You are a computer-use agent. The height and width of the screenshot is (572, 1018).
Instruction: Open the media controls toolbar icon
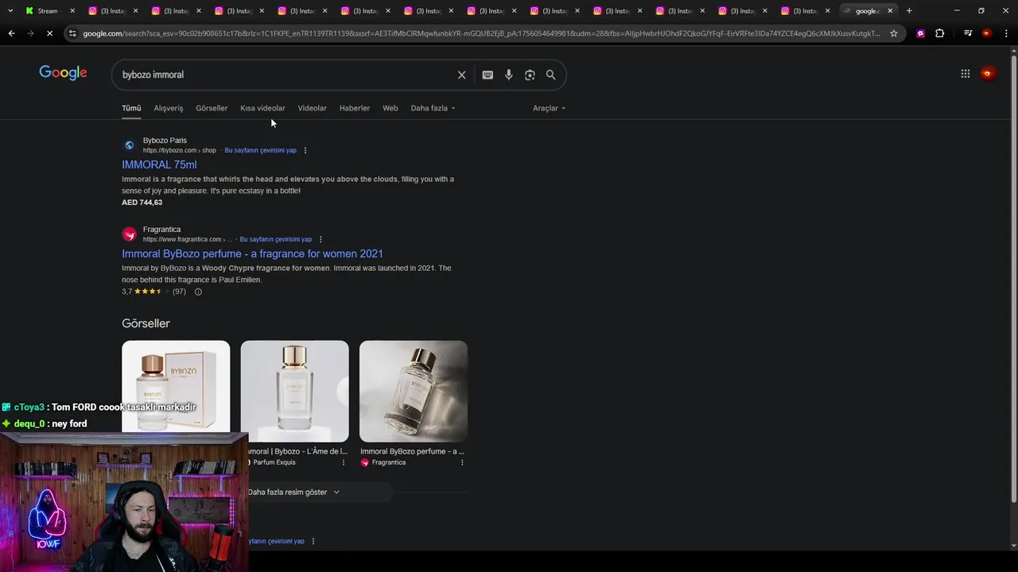[968, 33]
